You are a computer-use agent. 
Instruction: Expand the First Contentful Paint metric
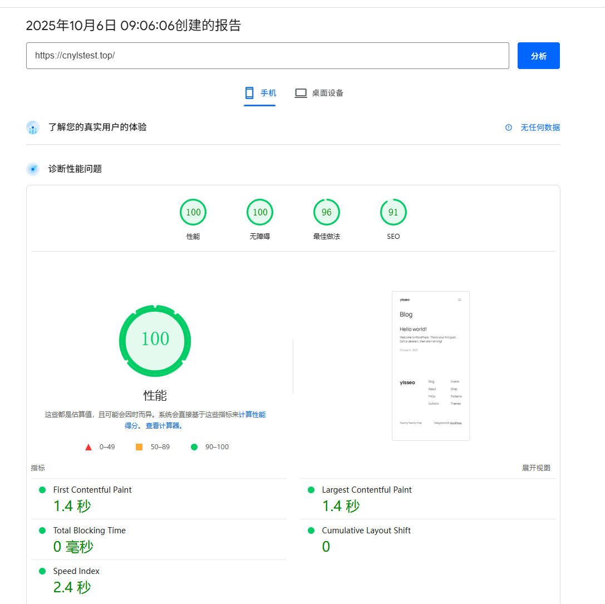(92, 490)
